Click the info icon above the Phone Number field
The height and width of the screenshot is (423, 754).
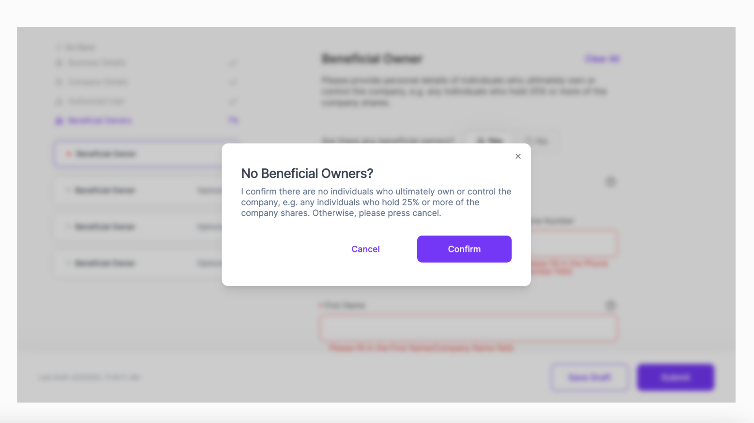tap(610, 182)
